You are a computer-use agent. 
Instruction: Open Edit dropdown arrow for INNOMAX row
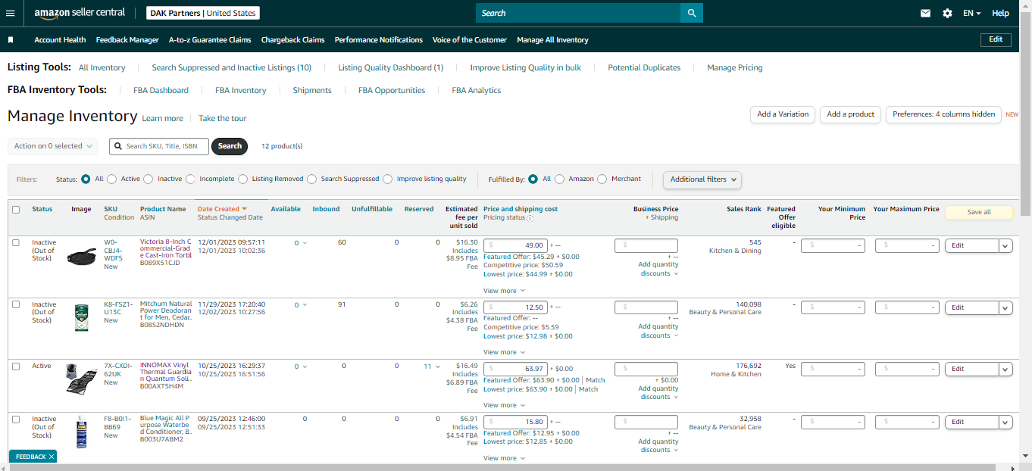[x=1005, y=369]
